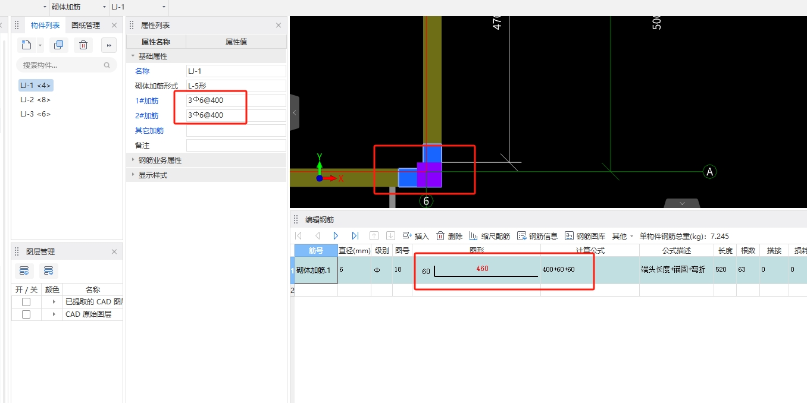Image resolution: width=807 pixels, height=403 pixels.
Task: Move rebar row down
Action: coord(391,236)
